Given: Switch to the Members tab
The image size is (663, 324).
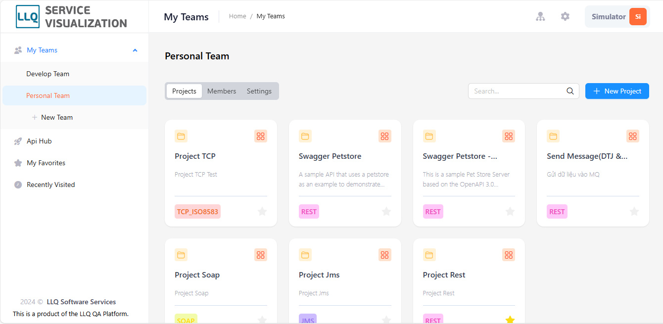Looking at the screenshot, I should tap(222, 91).
